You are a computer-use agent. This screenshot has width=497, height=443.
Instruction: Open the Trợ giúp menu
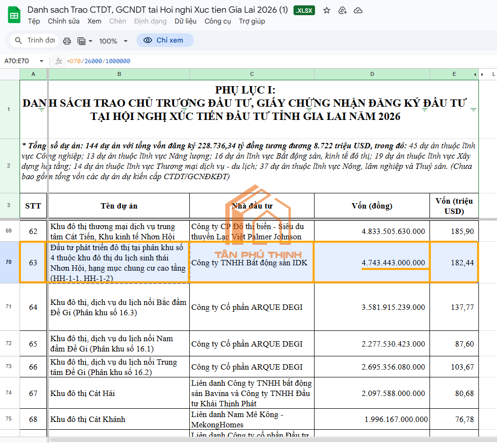pos(251,21)
